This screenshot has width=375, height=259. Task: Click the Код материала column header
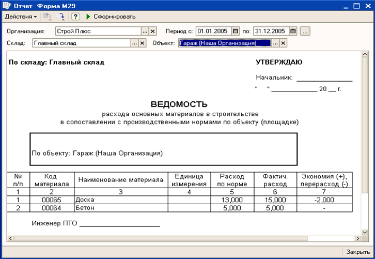pos(52,180)
